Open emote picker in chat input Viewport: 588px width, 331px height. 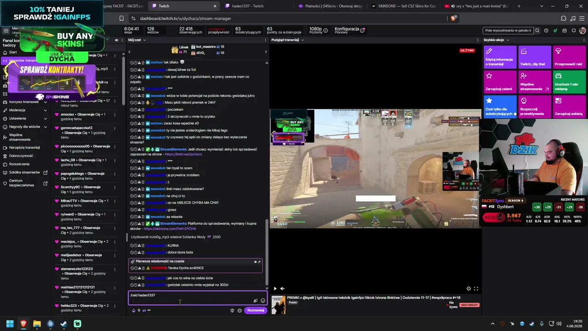coord(263,301)
